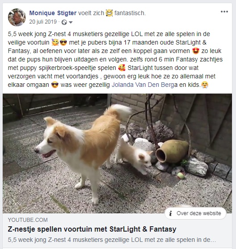Click the fantastisch feeling status text
The image size is (236, 249).
click(x=130, y=13)
